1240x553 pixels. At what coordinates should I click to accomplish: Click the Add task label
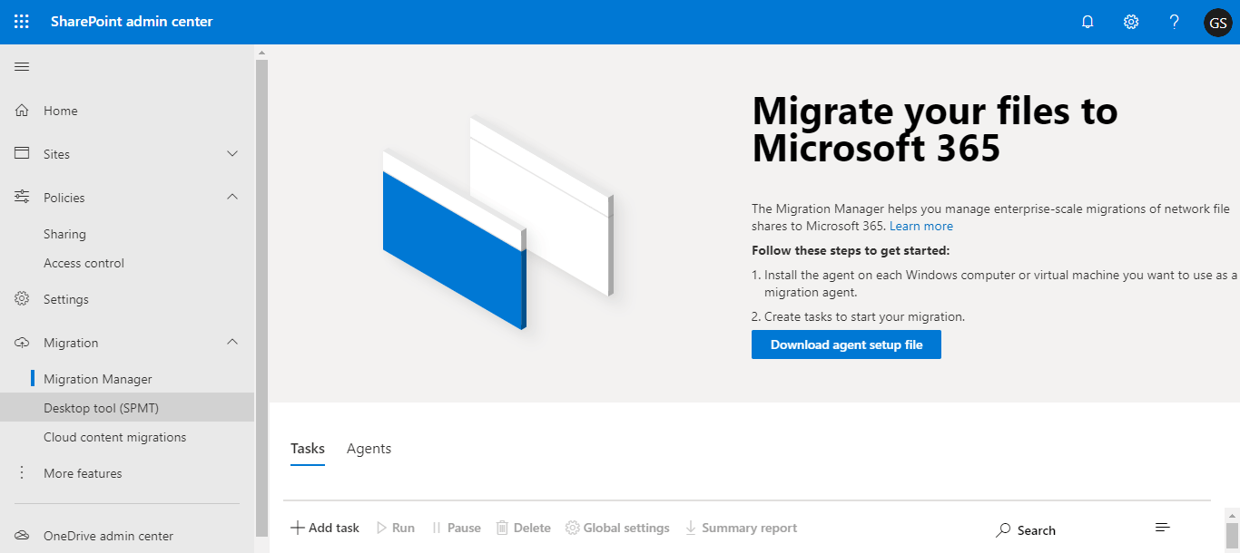[x=334, y=528]
